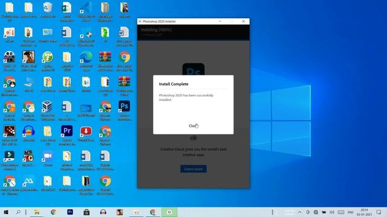Click the Learn more button in the installer

pyautogui.click(x=193, y=169)
